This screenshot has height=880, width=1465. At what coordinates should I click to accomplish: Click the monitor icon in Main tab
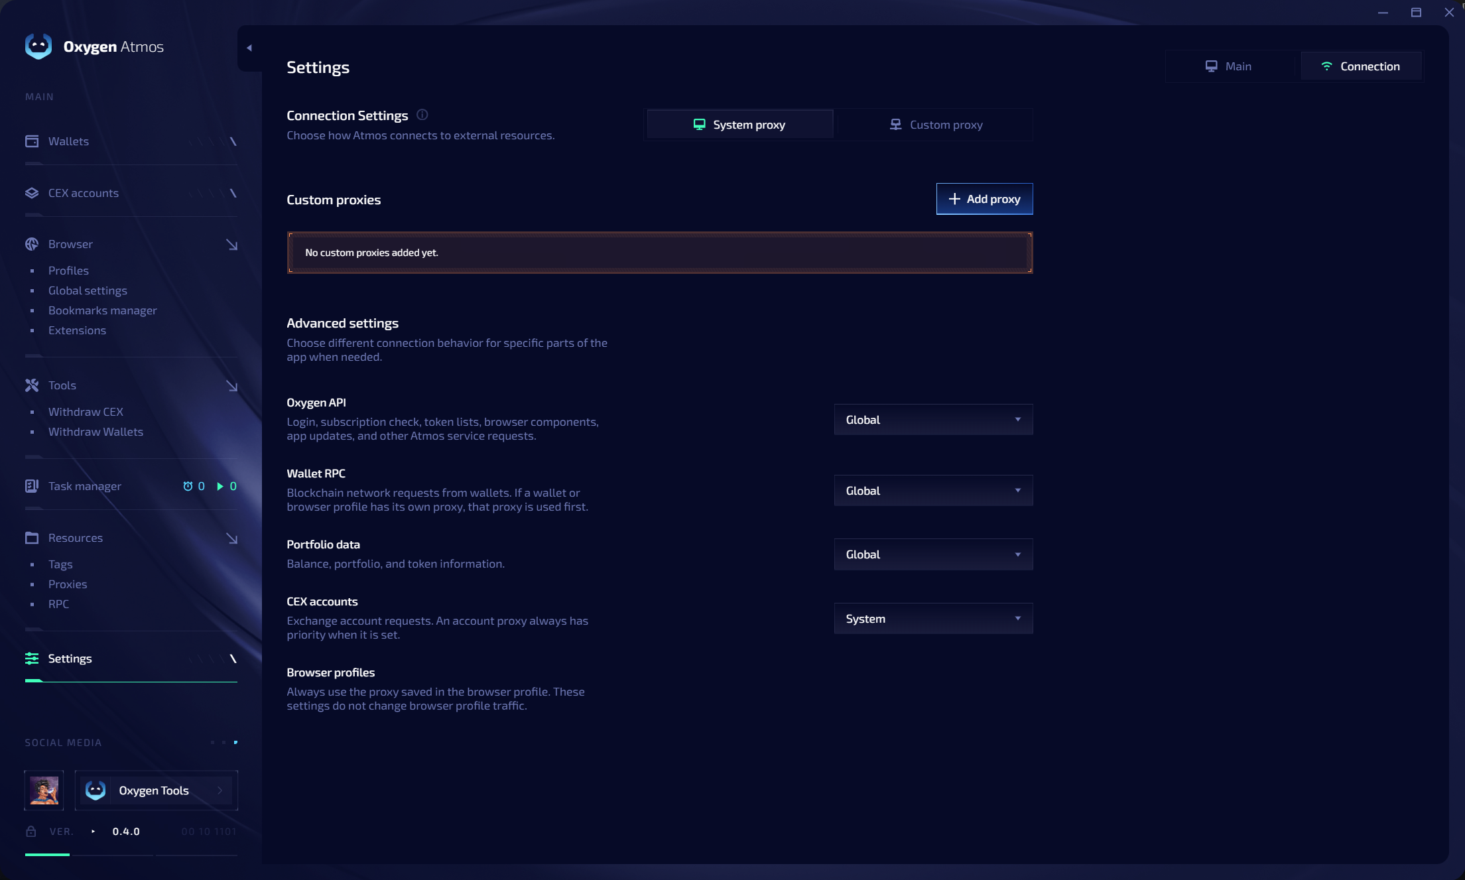click(x=1212, y=66)
